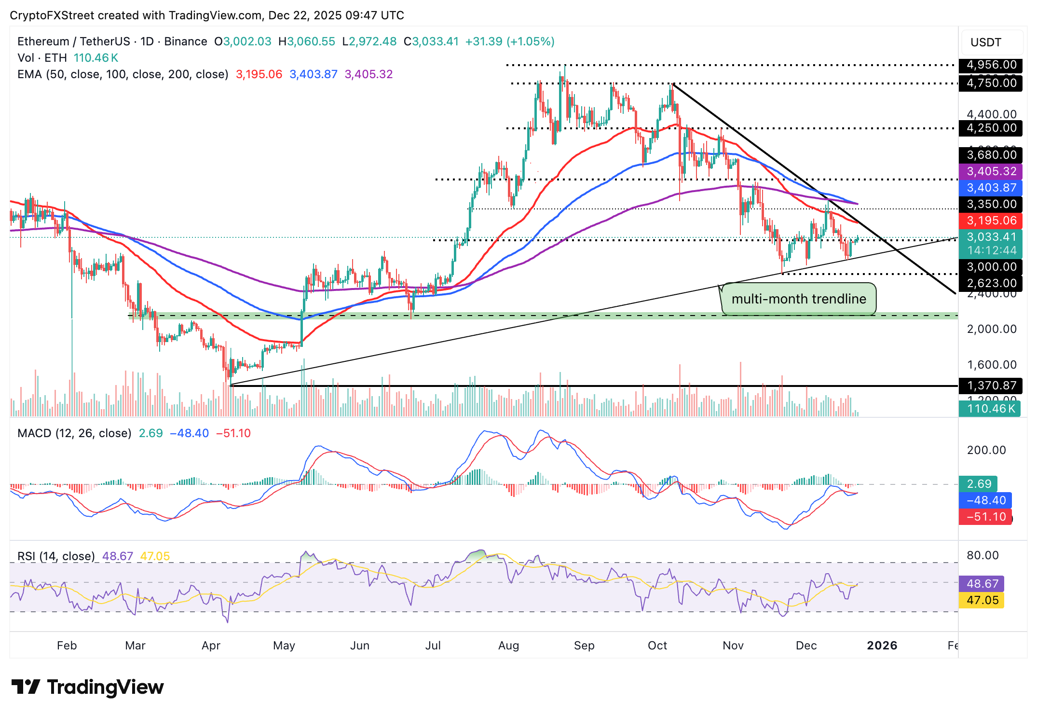Click the current price label 3,033.41
The width and height of the screenshot is (1037, 716).
click(x=990, y=237)
